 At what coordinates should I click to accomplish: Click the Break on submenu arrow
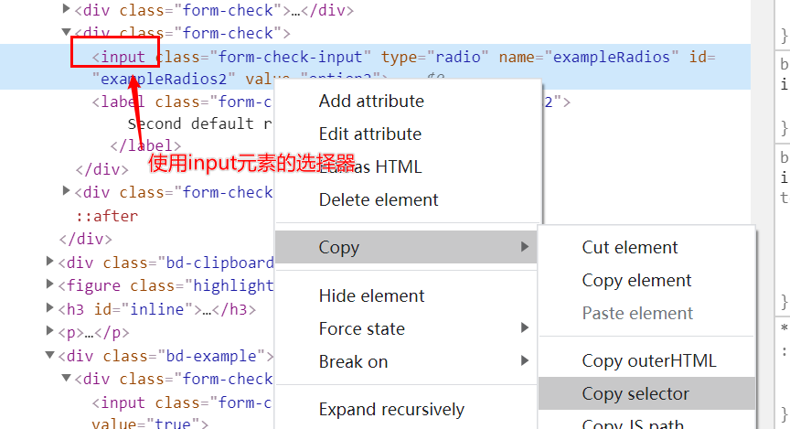pos(525,361)
